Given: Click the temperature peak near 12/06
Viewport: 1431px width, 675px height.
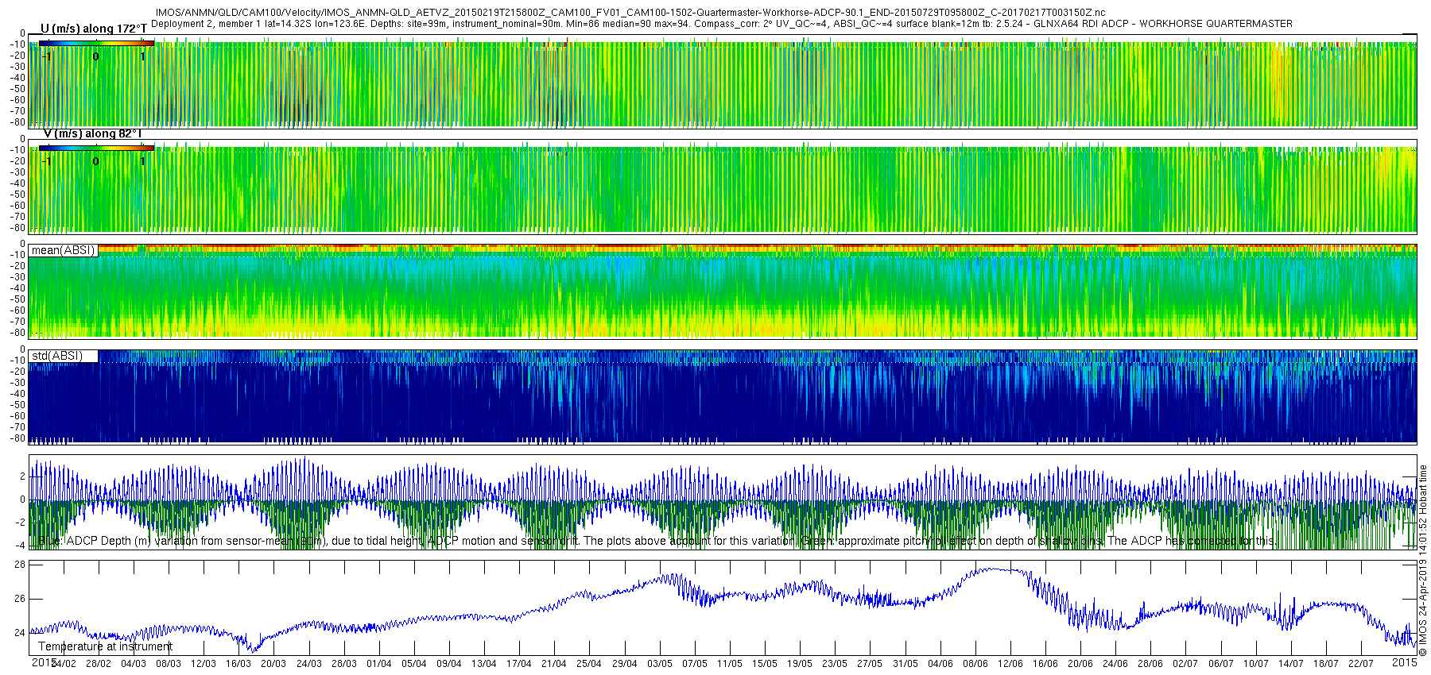Looking at the screenshot, I should [995, 569].
